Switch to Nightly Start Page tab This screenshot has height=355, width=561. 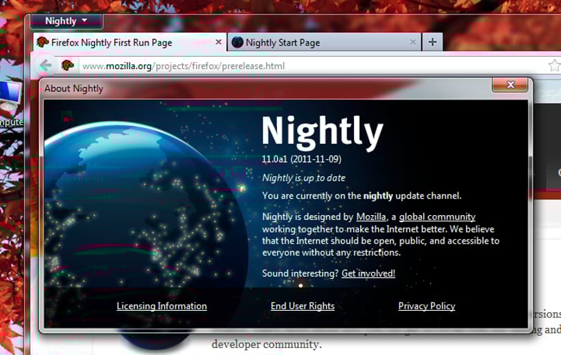pyautogui.click(x=324, y=42)
